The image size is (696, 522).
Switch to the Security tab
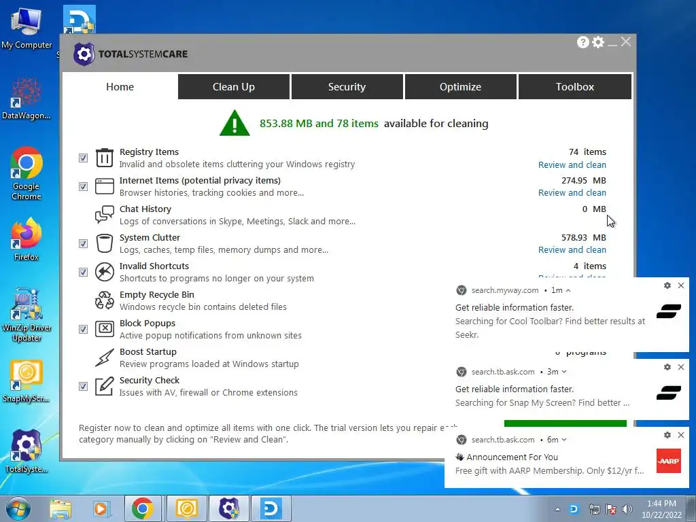pos(347,86)
